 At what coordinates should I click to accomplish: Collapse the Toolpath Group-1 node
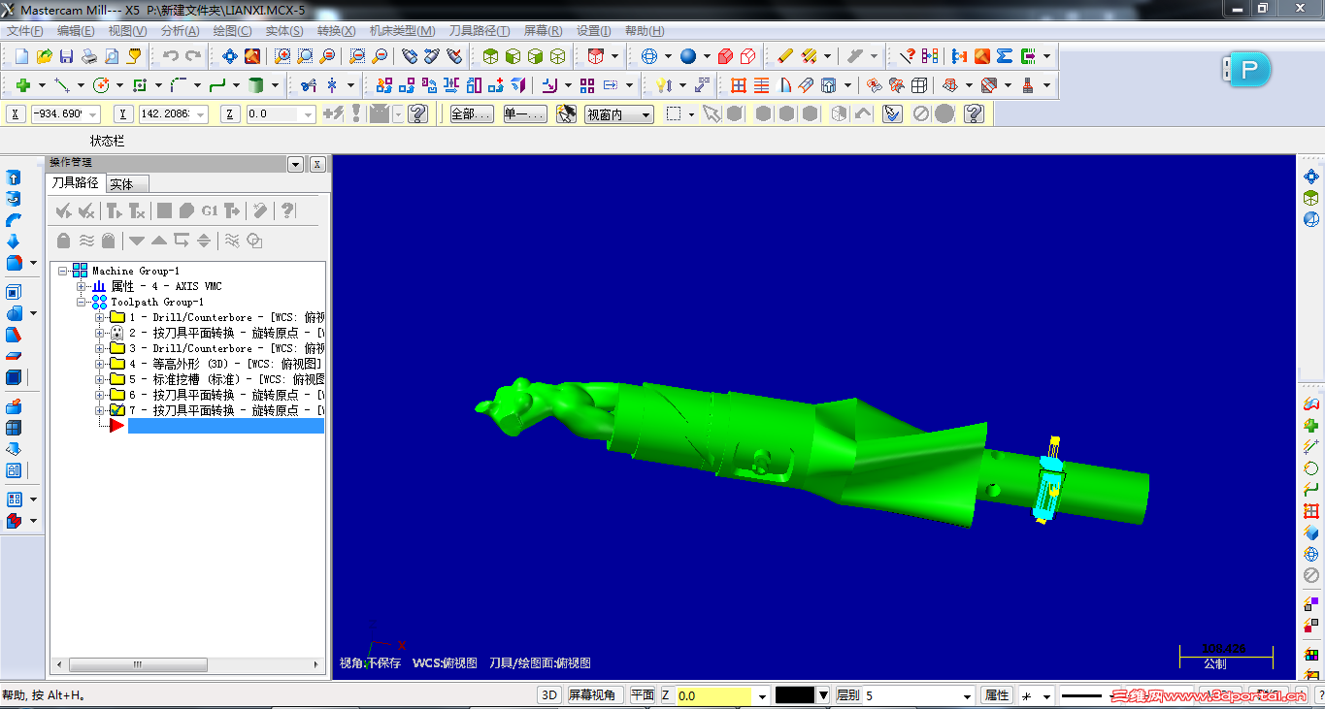82,302
